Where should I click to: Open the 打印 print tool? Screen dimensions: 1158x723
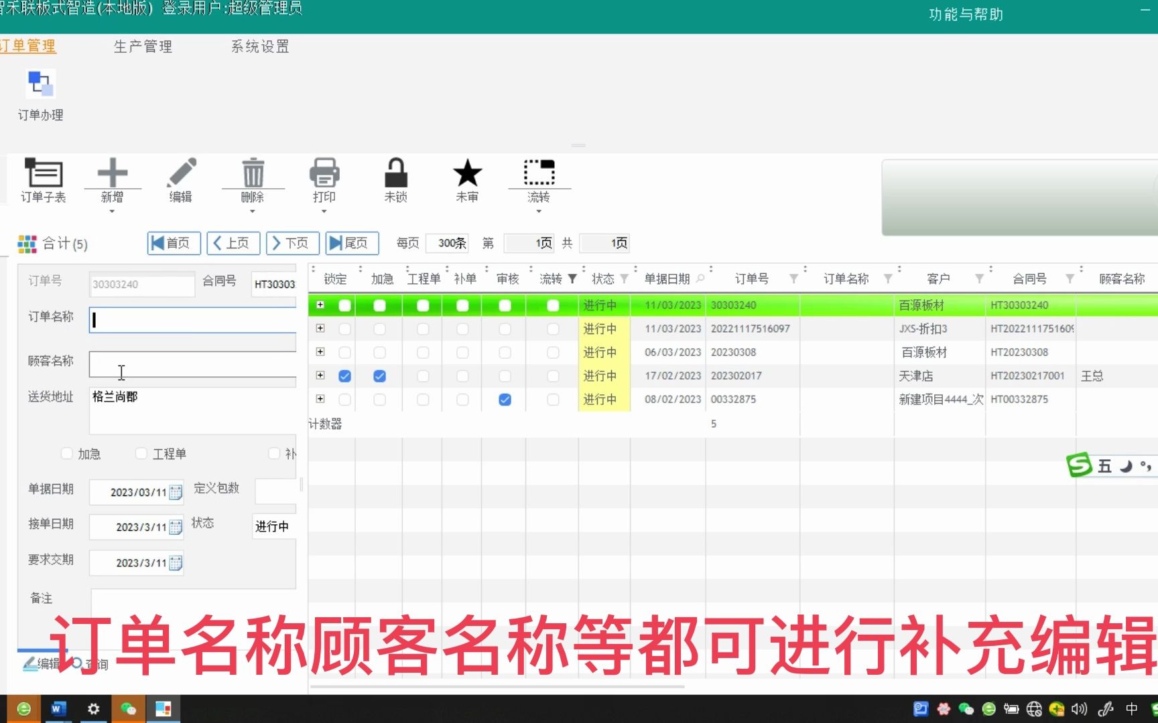324,177
